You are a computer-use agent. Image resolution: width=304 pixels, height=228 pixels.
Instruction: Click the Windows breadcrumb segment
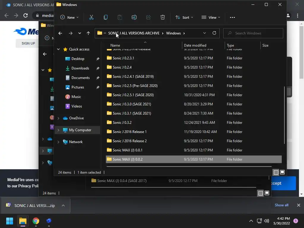(x=173, y=33)
